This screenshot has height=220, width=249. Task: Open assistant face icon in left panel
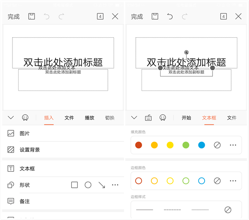(x=25, y=117)
